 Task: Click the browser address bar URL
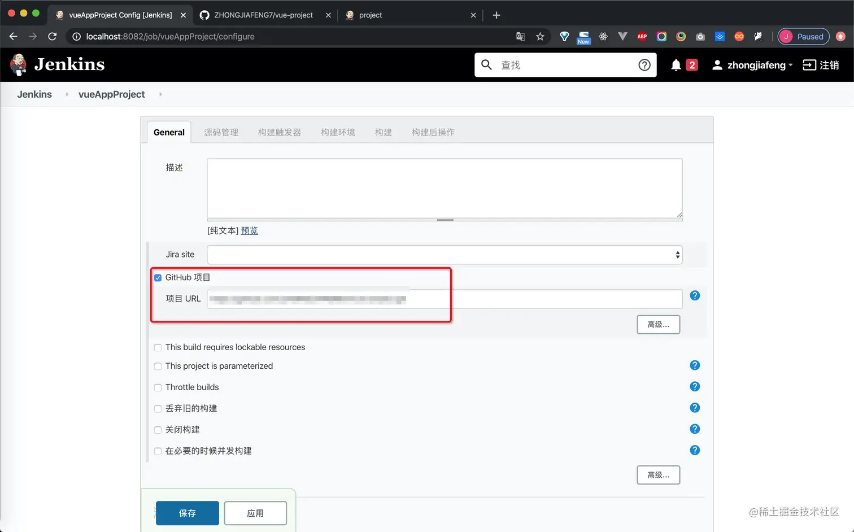(x=170, y=36)
